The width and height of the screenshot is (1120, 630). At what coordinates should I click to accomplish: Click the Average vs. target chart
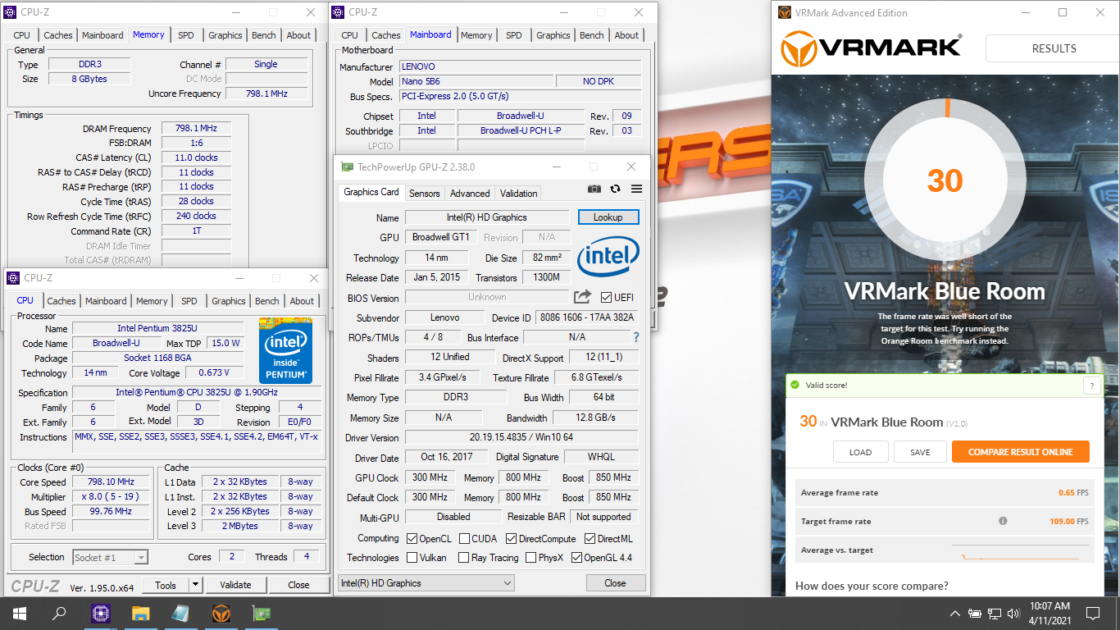coord(1021,550)
